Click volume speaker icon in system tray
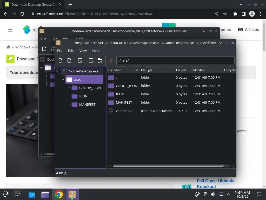The image size is (266, 200). [213, 194]
